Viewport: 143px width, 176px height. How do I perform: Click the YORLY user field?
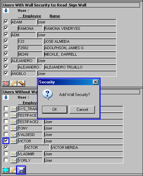pyautogui.click(x=30, y=160)
